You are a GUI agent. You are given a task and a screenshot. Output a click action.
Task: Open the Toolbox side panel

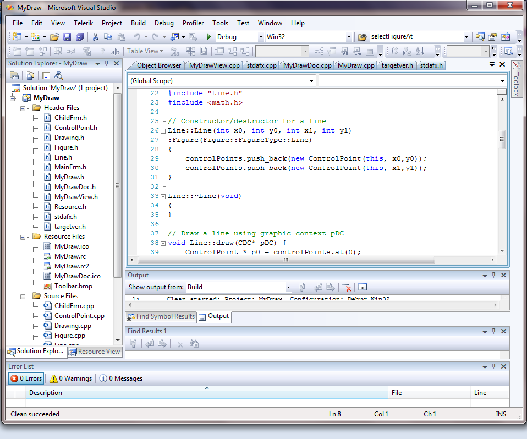point(516,79)
